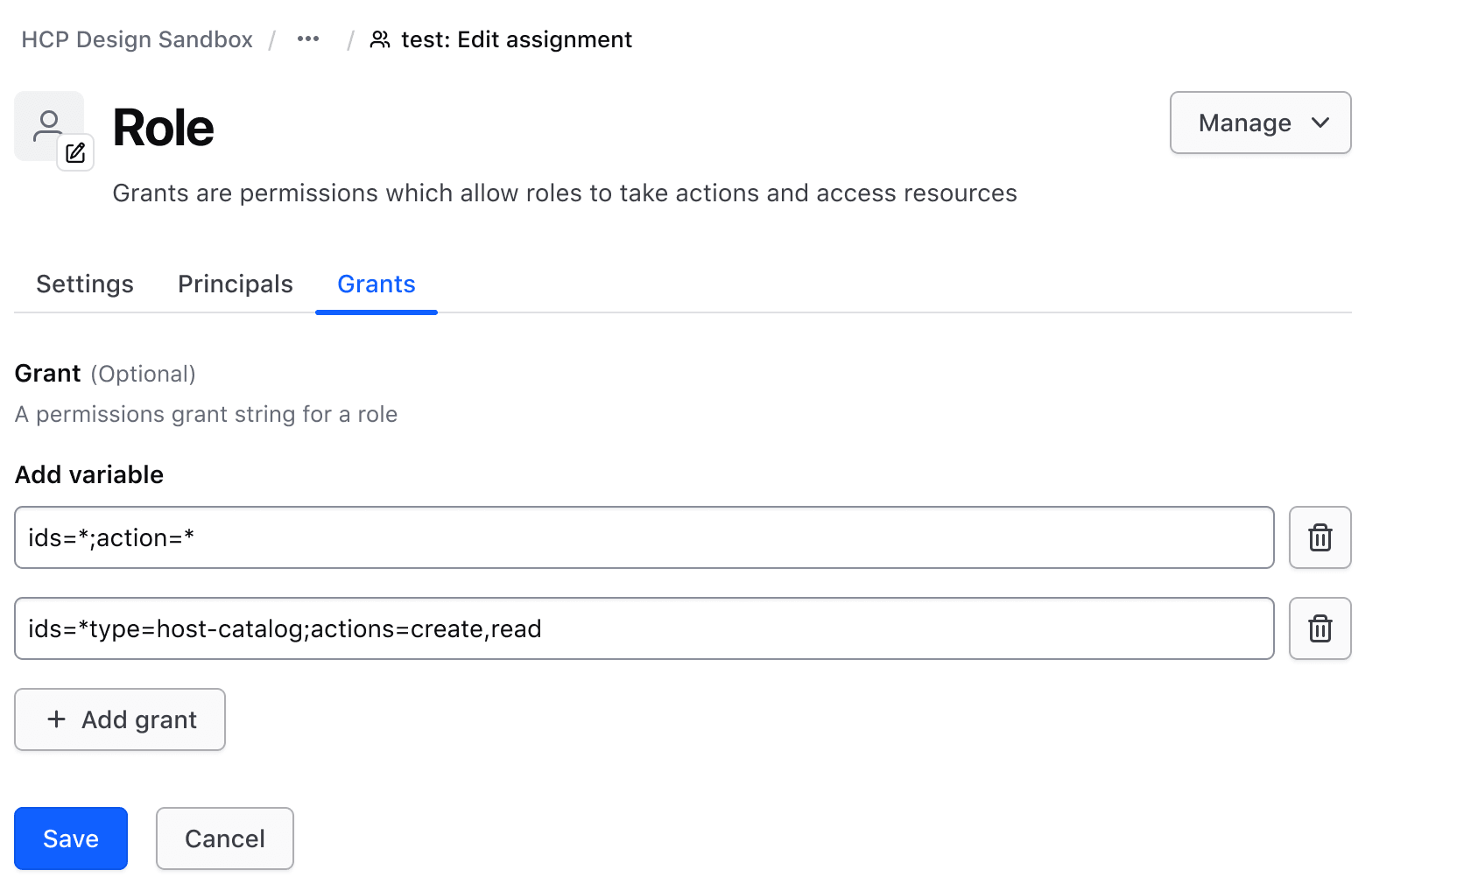Switch to the Settings tab
Image resolution: width=1464 pixels, height=884 pixels.
pyautogui.click(x=85, y=284)
